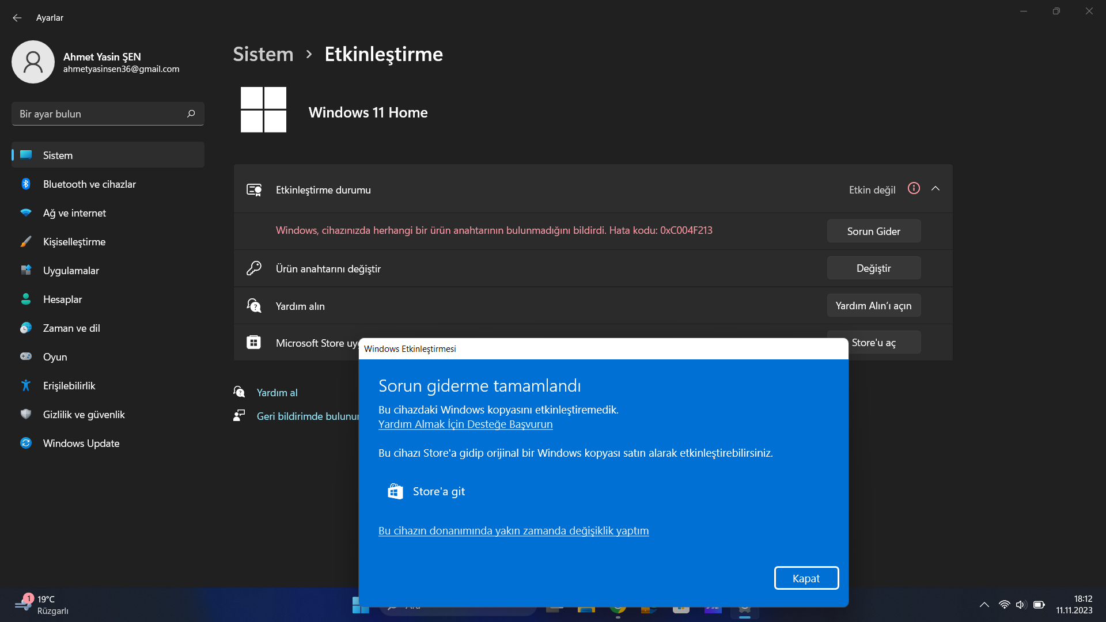Show hidden tray icons chevron
Viewport: 1106px width, 622px height.
click(x=984, y=605)
